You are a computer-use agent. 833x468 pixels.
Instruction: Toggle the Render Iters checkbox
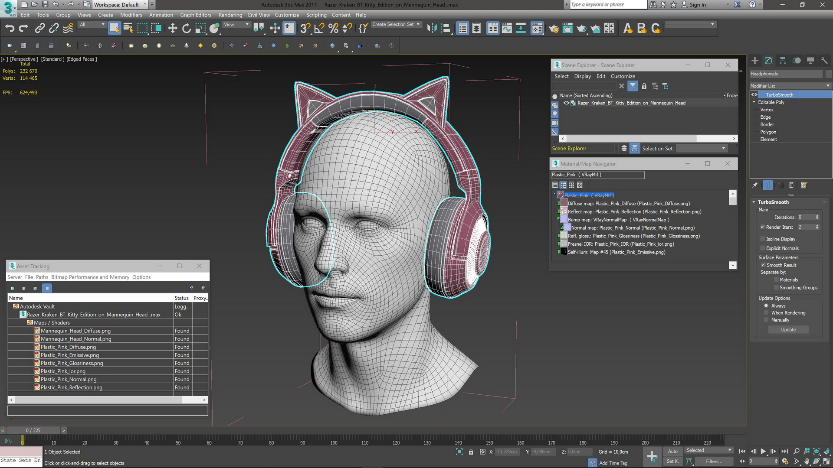tap(762, 227)
